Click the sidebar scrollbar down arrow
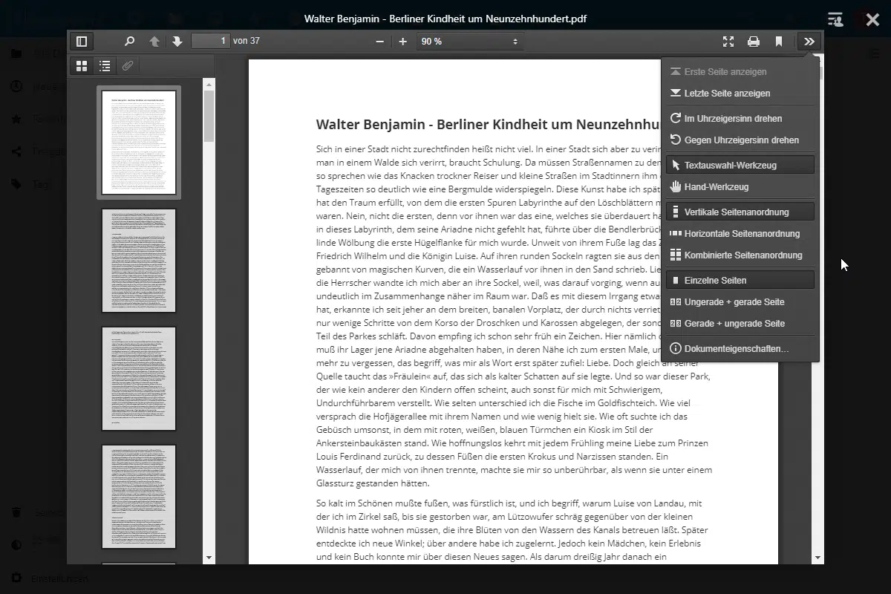This screenshot has width=891, height=594. (x=209, y=558)
